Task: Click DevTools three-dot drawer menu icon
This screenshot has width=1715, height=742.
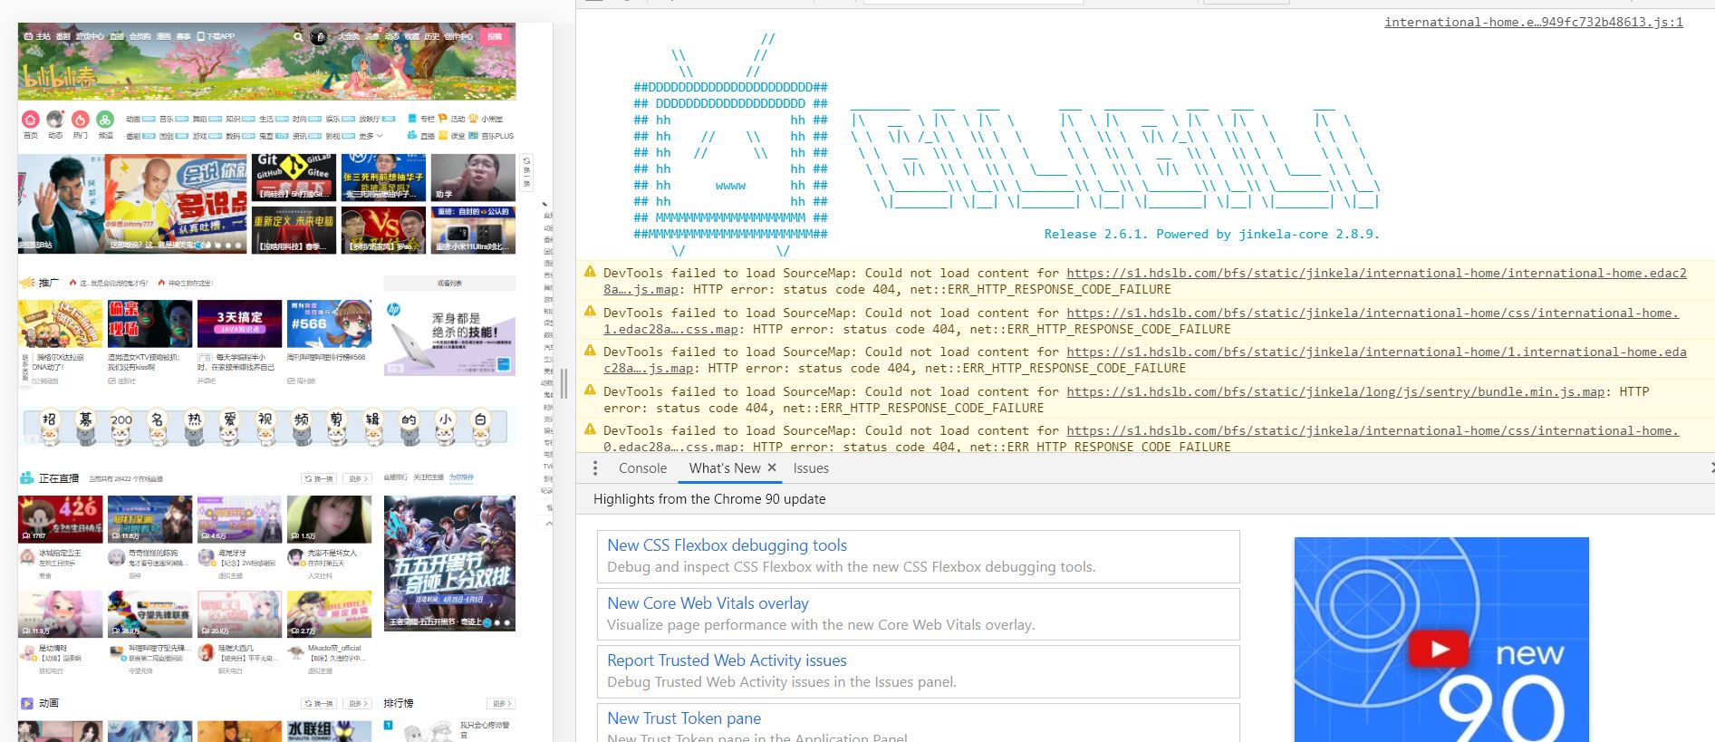Action: [595, 468]
